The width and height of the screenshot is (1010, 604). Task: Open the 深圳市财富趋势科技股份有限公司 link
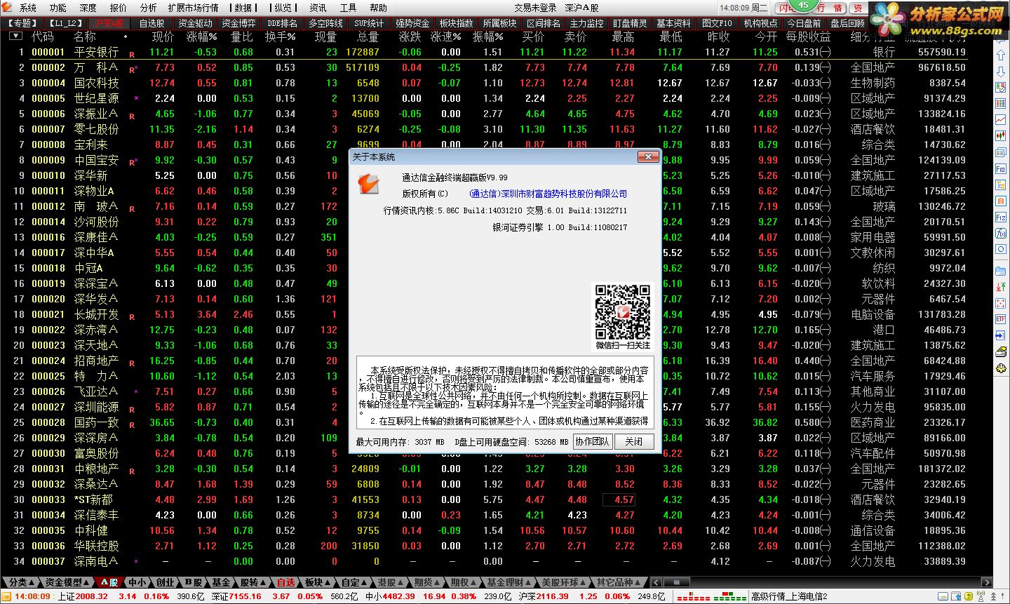pos(548,194)
